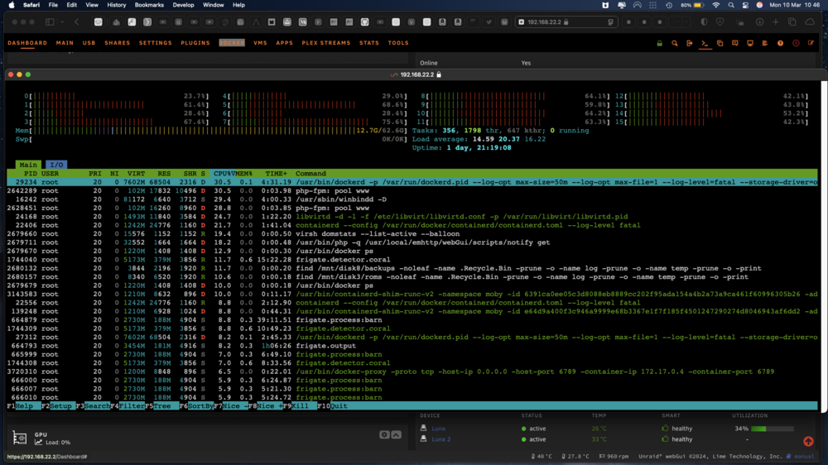Open the web terminal icon
This screenshot has width=828, height=465.
(x=705, y=43)
